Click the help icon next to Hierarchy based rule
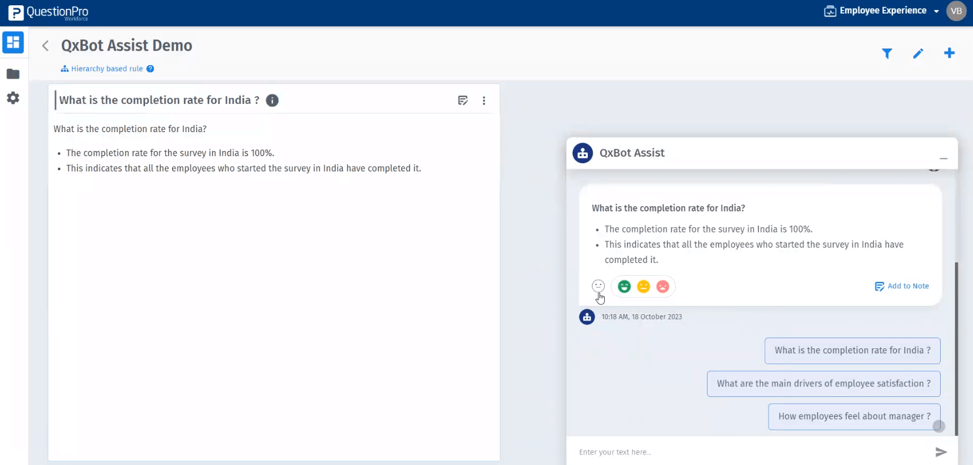Image resolution: width=973 pixels, height=465 pixels. pos(150,69)
